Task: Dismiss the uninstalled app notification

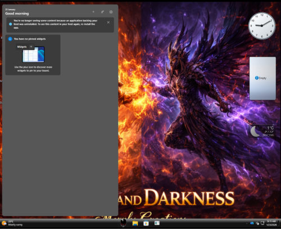Action: (x=108, y=23)
